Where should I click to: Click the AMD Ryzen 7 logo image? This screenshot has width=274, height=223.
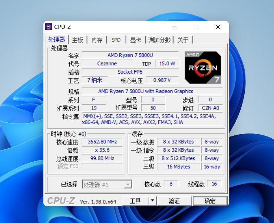point(203,68)
